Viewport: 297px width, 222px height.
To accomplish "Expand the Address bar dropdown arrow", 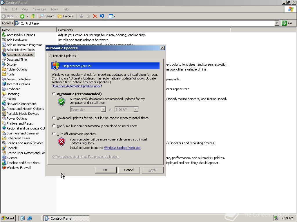I will pyautogui.click(x=277, y=23).
